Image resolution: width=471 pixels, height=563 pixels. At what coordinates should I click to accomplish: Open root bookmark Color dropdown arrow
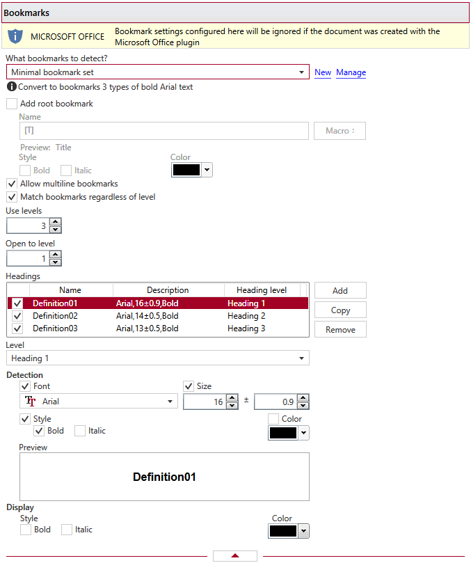[x=207, y=170]
